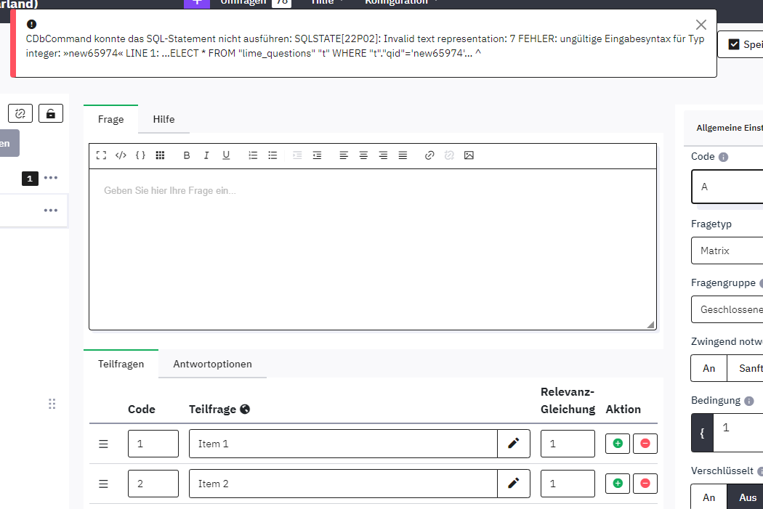
Task: Edit subquestion code field containing 1
Action: click(153, 444)
